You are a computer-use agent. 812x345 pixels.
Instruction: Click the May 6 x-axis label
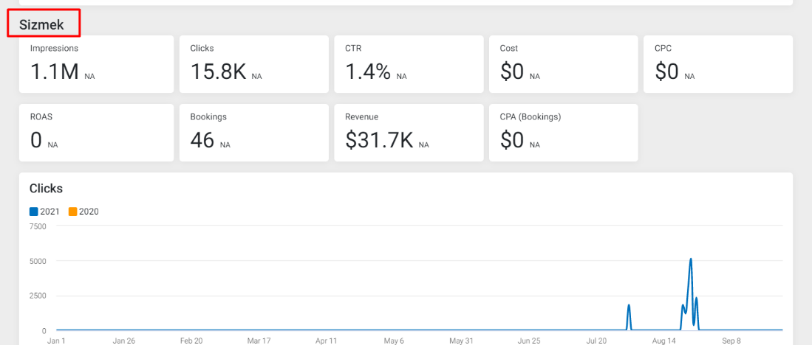(x=394, y=341)
